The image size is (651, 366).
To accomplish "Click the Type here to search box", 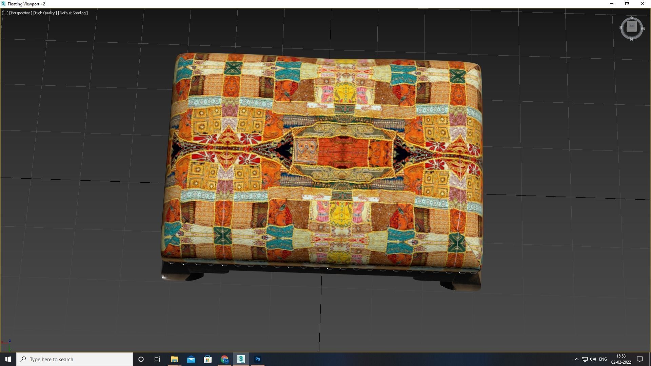I will click(x=75, y=359).
